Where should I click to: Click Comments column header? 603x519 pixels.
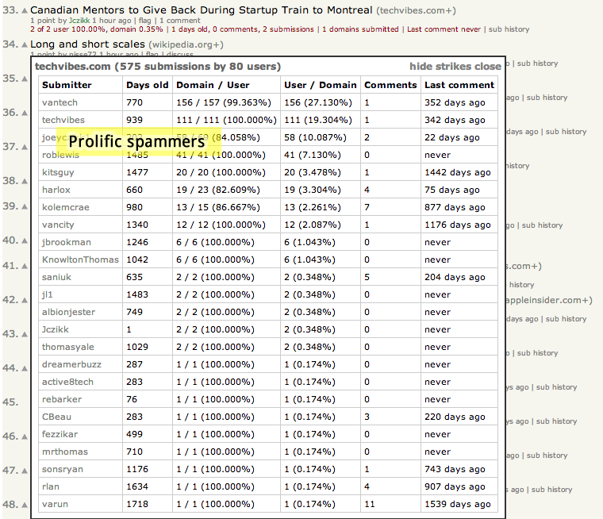(390, 85)
